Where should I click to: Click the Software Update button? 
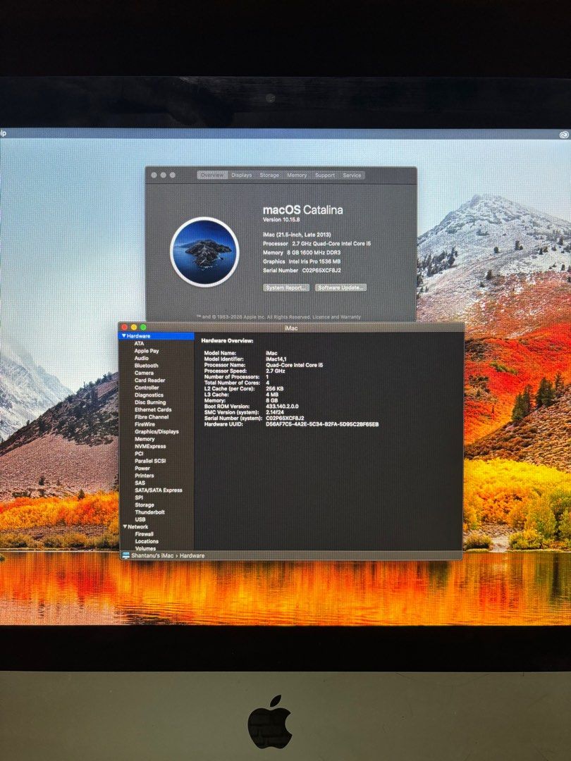(x=340, y=287)
